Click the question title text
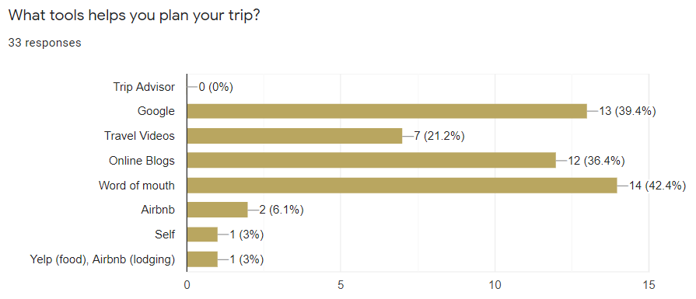 click(x=134, y=15)
